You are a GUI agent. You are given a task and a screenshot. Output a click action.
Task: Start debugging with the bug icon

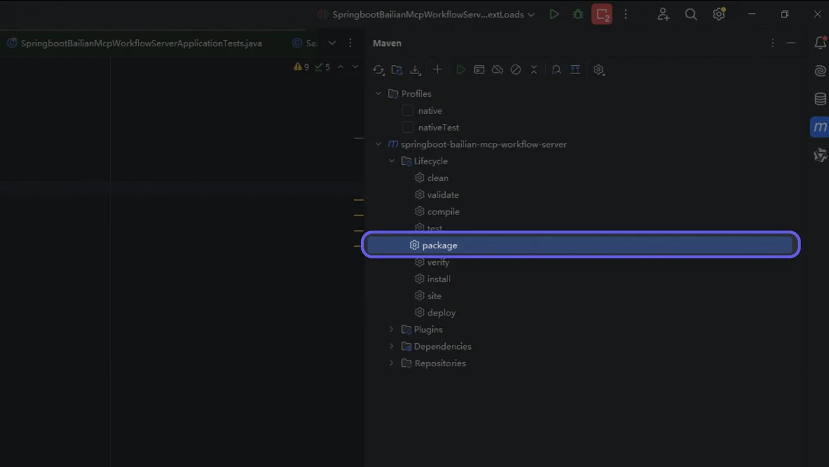[x=578, y=14]
